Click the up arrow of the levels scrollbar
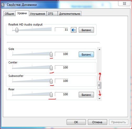132x129 pixels. pyautogui.click(x=99, y=49)
